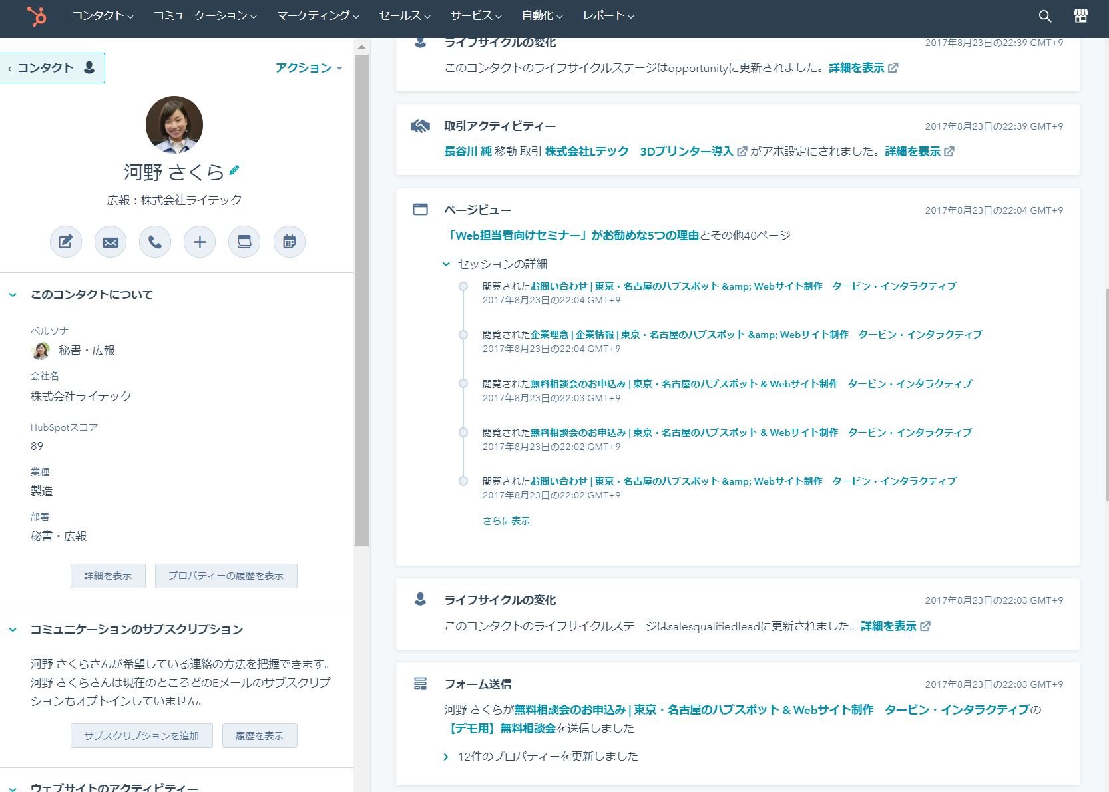The image size is (1109, 792).
Task: Open the marketplace store icon
Action: 1081,16
